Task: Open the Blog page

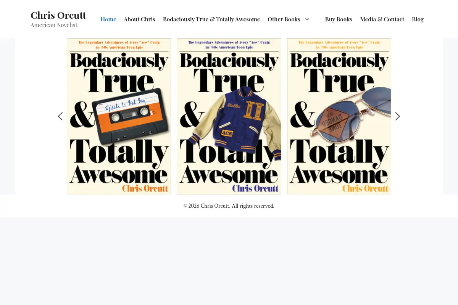Action: pyautogui.click(x=418, y=19)
